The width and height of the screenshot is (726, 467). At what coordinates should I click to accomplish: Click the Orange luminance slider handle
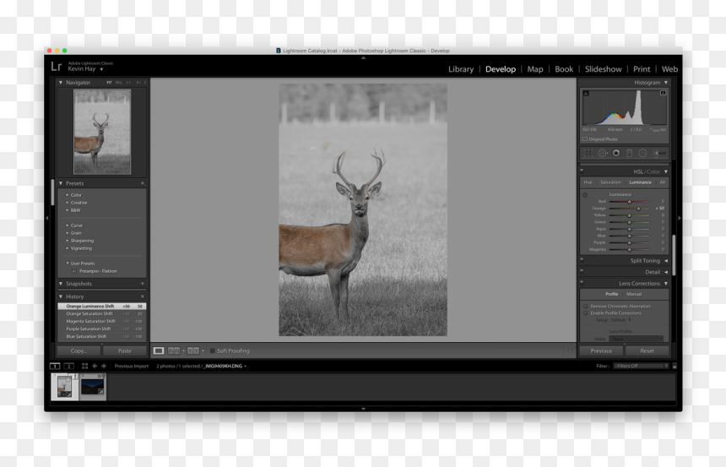click(638, 209)
